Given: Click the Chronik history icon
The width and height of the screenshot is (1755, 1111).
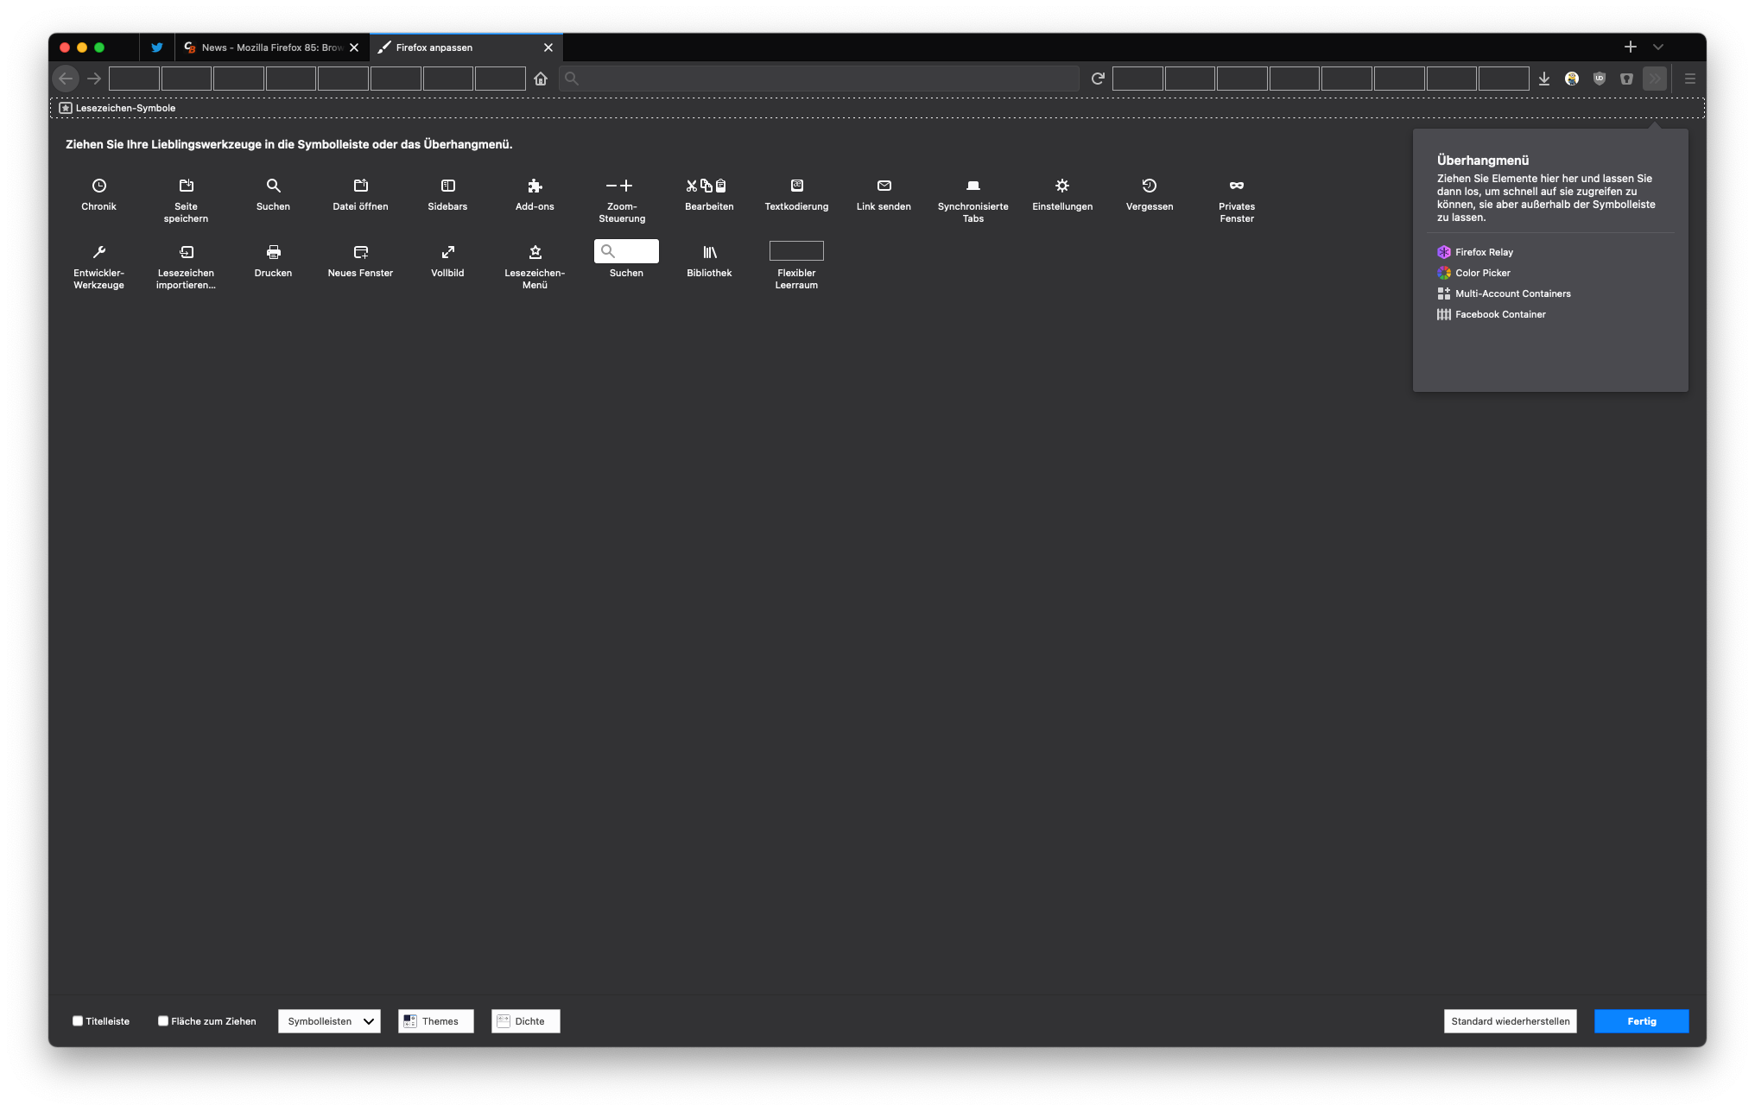Looking at the screenshot, I should click(x=99, y=186).
